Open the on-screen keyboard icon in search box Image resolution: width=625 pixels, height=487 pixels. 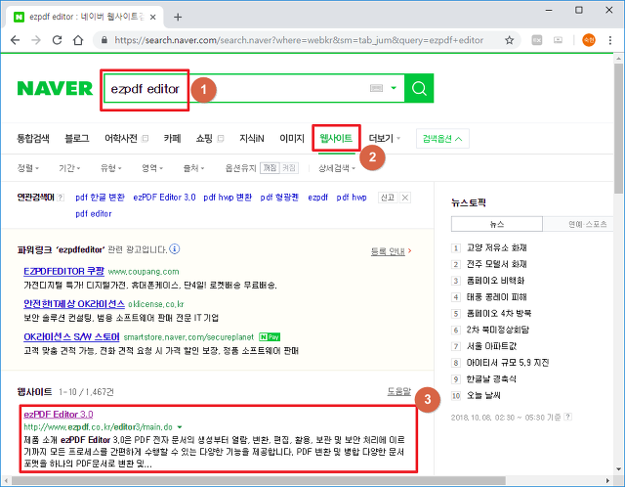tap(376, 88)
